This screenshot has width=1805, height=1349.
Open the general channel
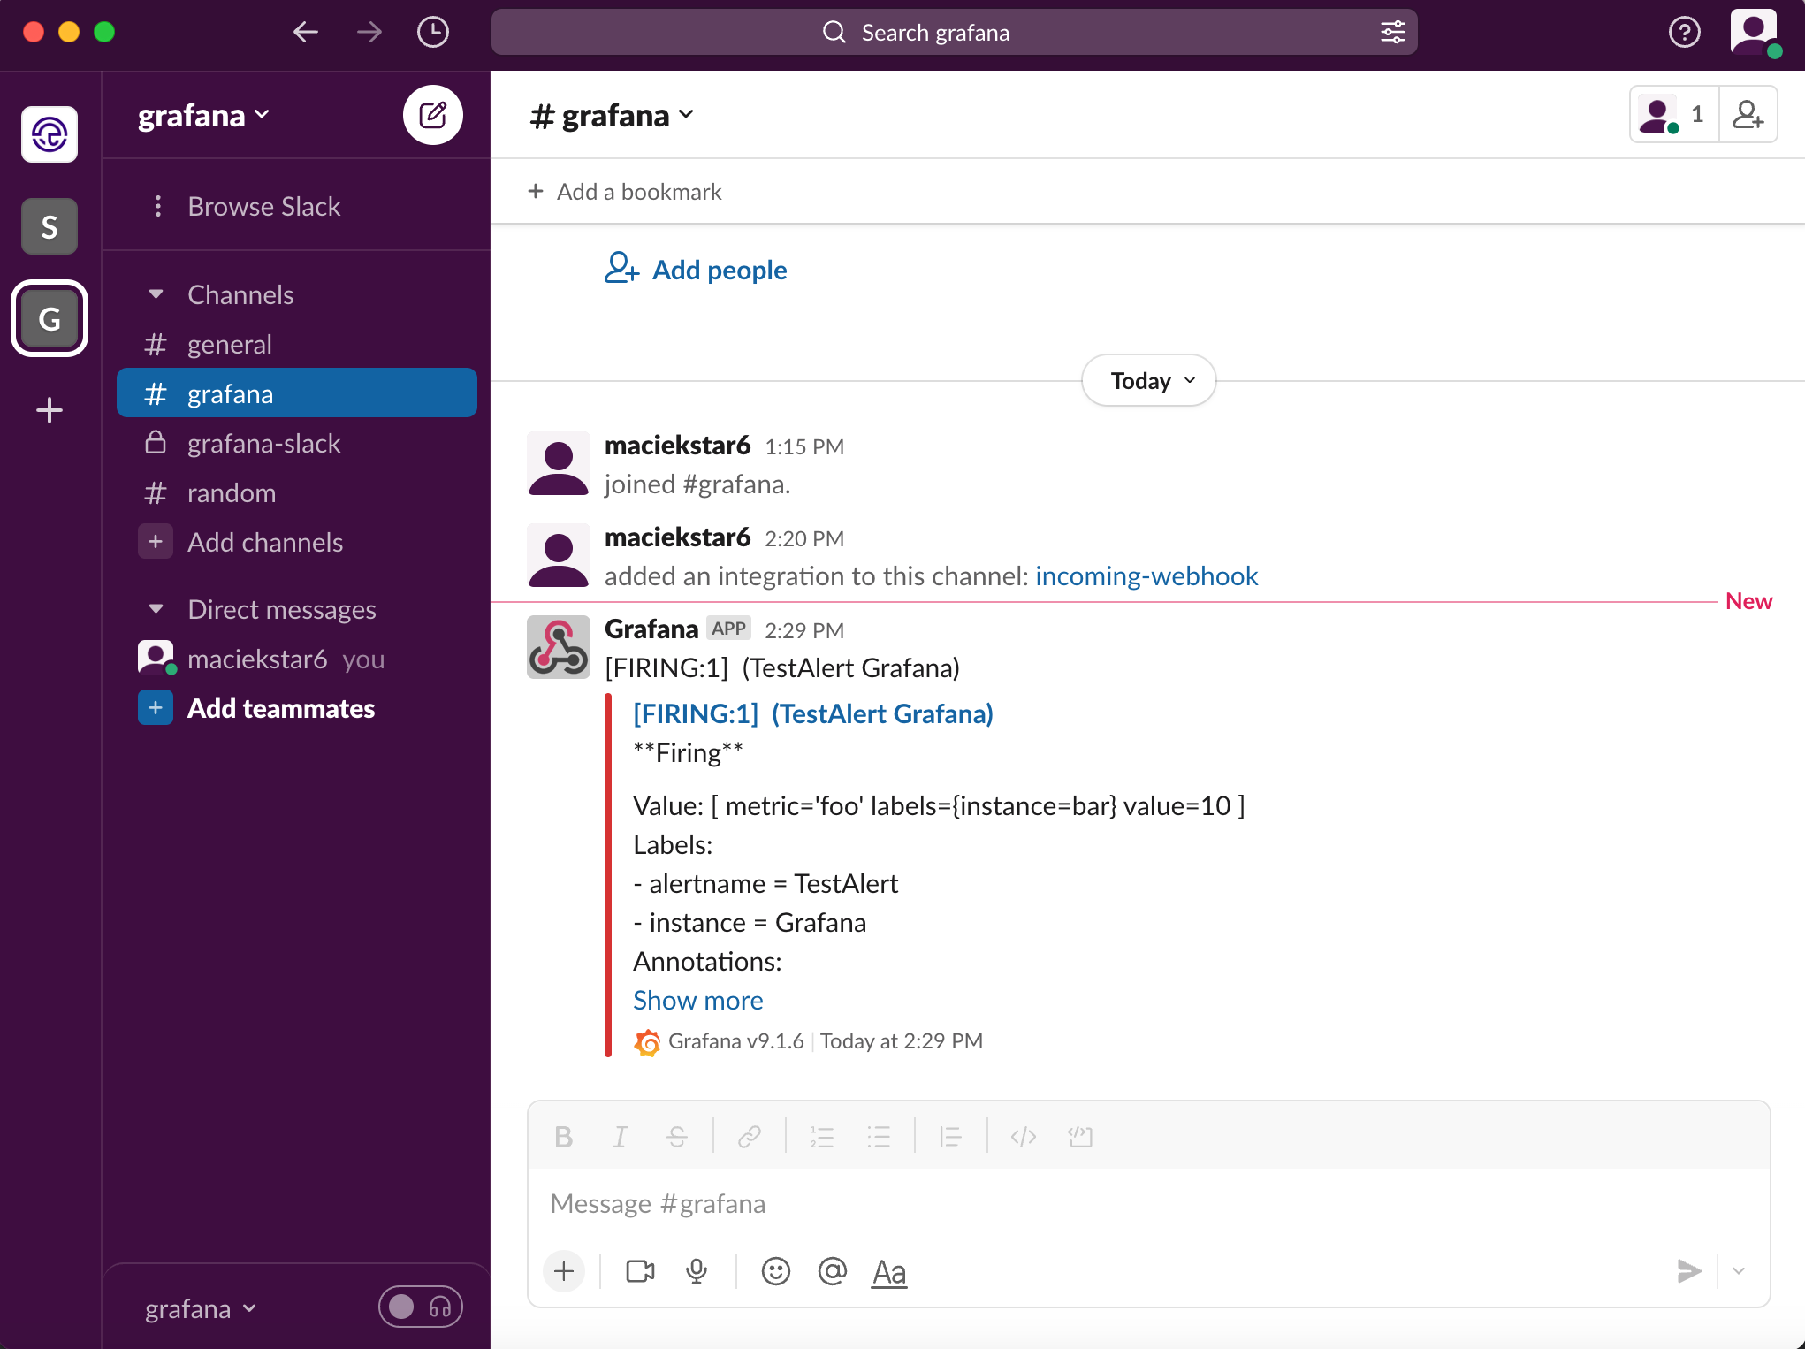(x=296, y=344)
